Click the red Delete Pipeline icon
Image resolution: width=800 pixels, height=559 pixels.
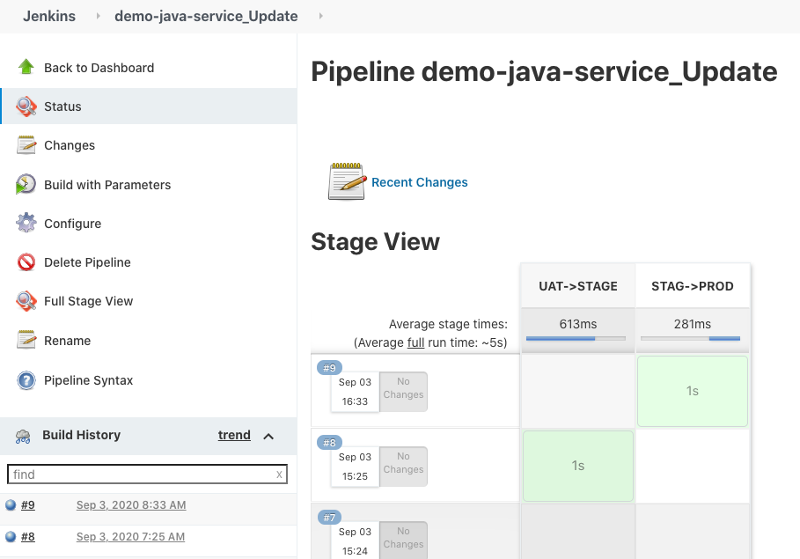[26, 262]
